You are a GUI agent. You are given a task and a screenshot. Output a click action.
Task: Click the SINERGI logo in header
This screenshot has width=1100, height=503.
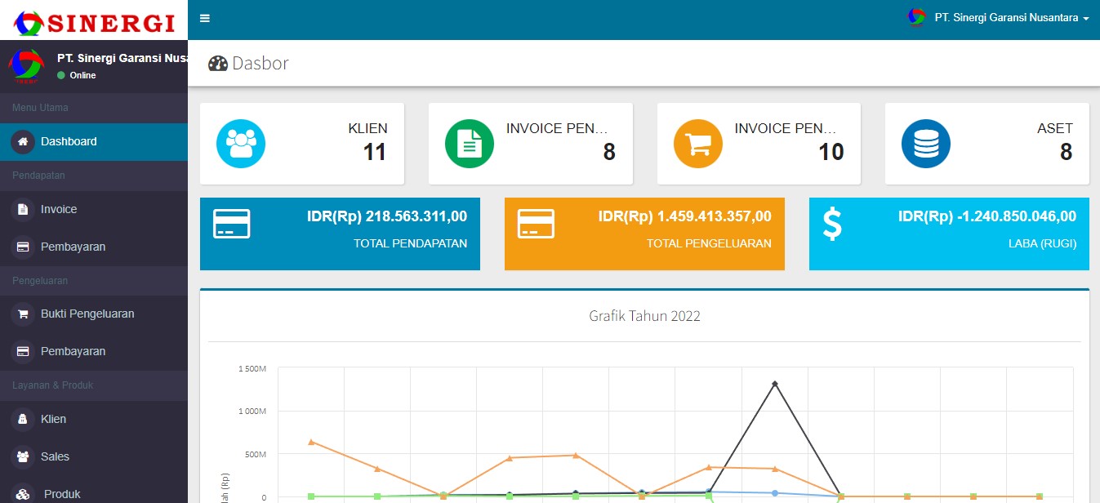[x=94, y=21]
